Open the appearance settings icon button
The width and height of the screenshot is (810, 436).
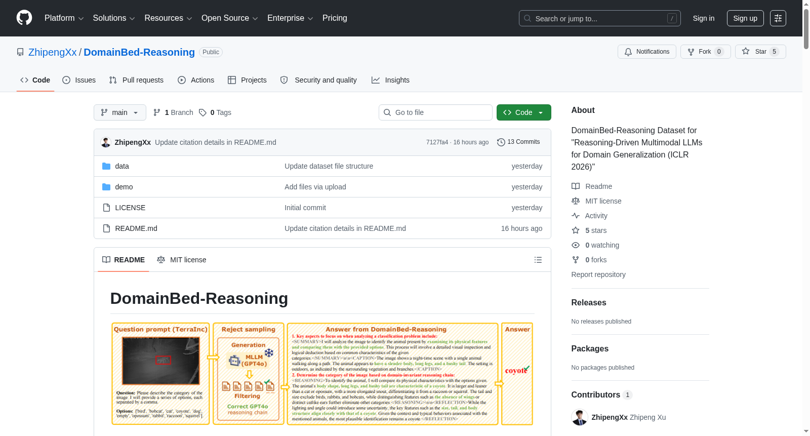tap(778, 18)
